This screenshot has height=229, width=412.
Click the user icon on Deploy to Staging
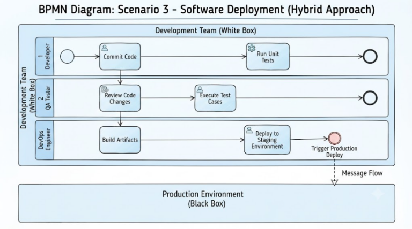pos(249,130)
